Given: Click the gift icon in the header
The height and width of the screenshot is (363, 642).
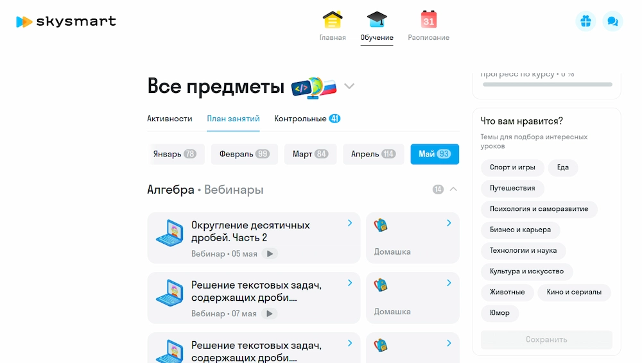Looking at the screenshot, I should [x=586, y=21].
